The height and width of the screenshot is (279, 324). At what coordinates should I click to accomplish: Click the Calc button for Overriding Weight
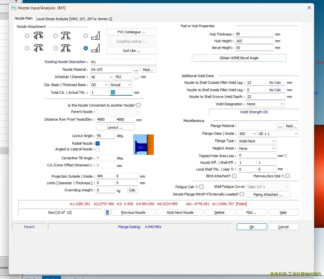(x=132, y=190)
